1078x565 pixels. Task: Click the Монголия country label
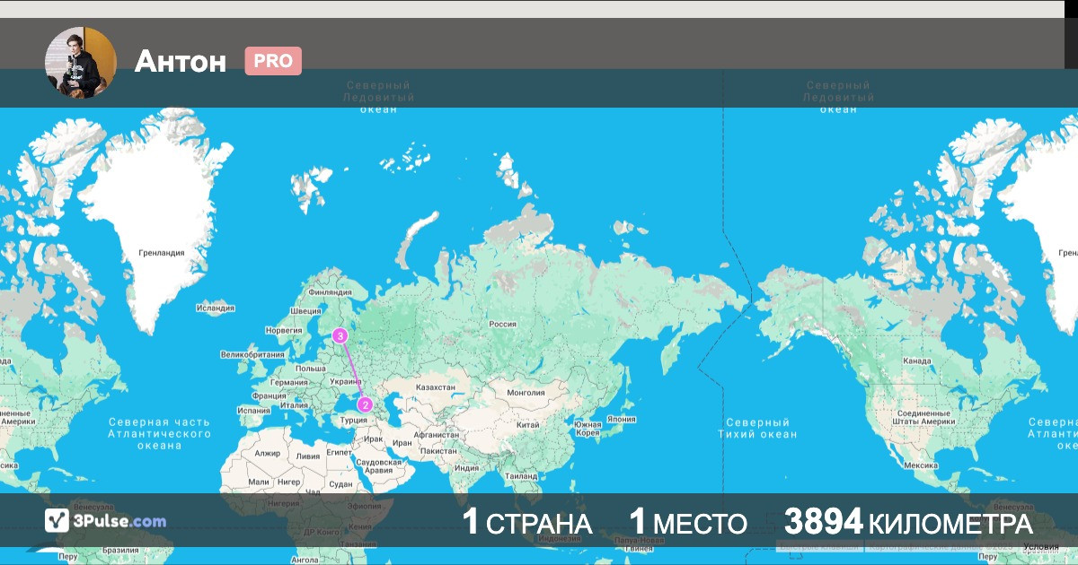[526, 393]
